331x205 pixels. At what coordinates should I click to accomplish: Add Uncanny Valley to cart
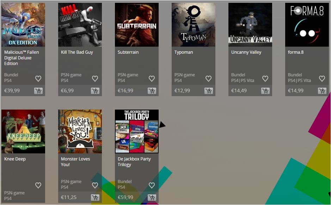pos(265,91)
